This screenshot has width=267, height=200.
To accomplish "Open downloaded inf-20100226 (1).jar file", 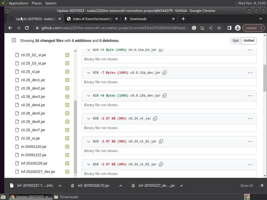I will coord(94,185).
